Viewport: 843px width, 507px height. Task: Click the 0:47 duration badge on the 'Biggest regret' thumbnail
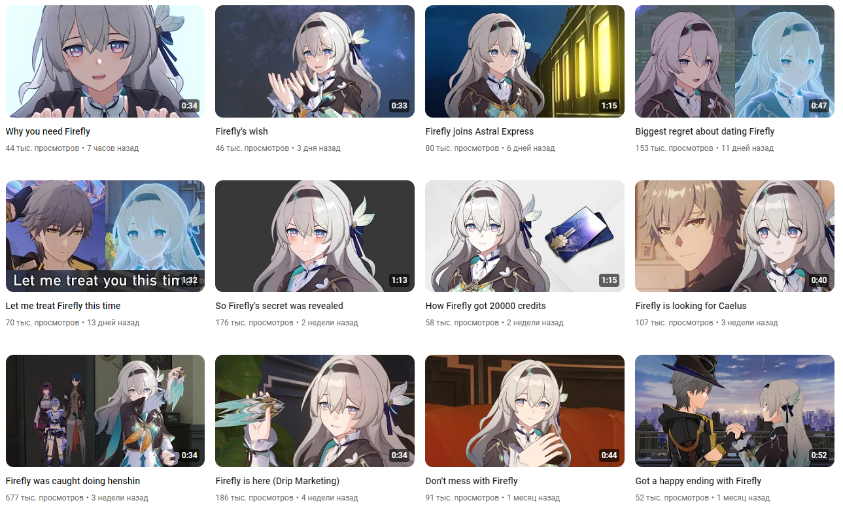(x=819, y=106)
